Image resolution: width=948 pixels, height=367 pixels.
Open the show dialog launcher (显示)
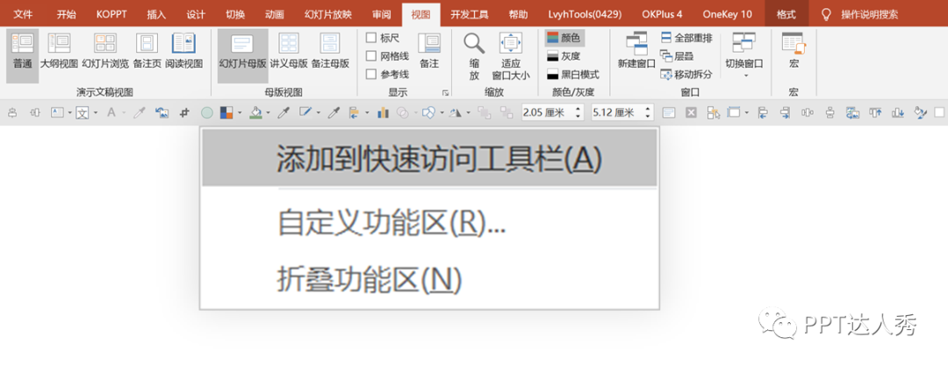point(446,92)
